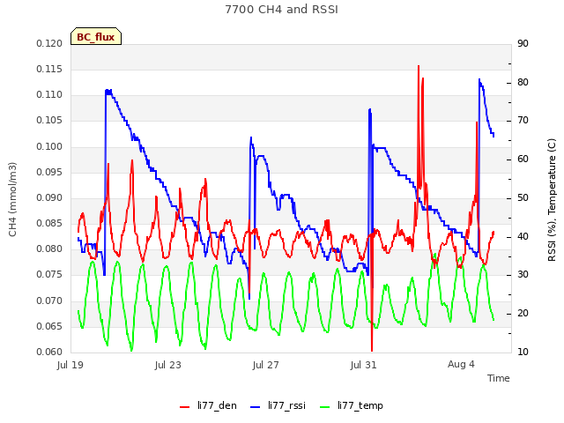
Task: Click the 0.105 left axis value
Action: tap(49, 121)
